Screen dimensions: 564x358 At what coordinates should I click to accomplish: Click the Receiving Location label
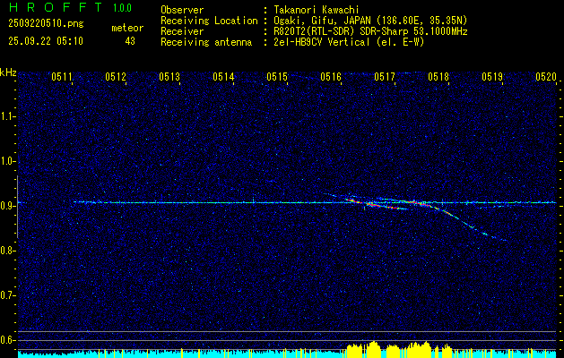(209, 21)
